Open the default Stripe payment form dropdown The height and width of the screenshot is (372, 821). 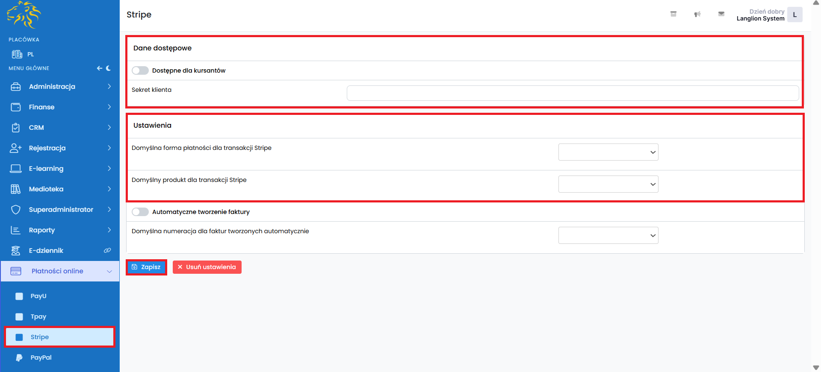[608, 152]
